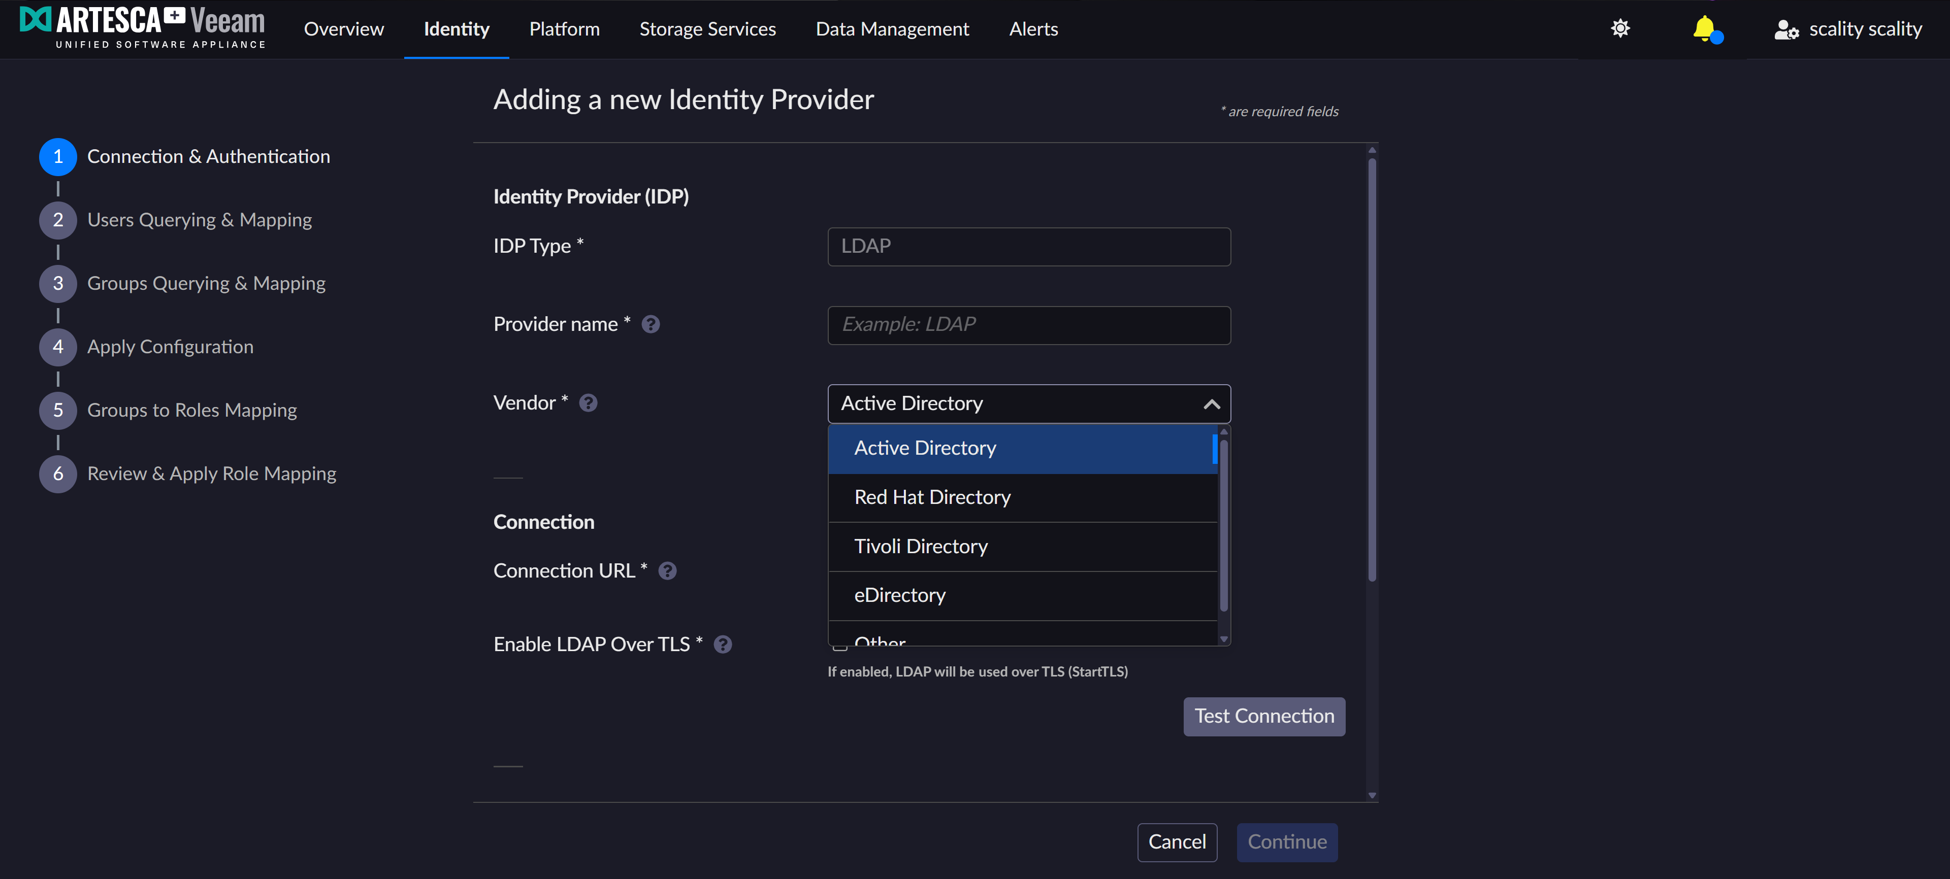Viewport: 1950px width, 879px height.
Task: Select eDirectory vendor option
Action: (x=899, y=595)
